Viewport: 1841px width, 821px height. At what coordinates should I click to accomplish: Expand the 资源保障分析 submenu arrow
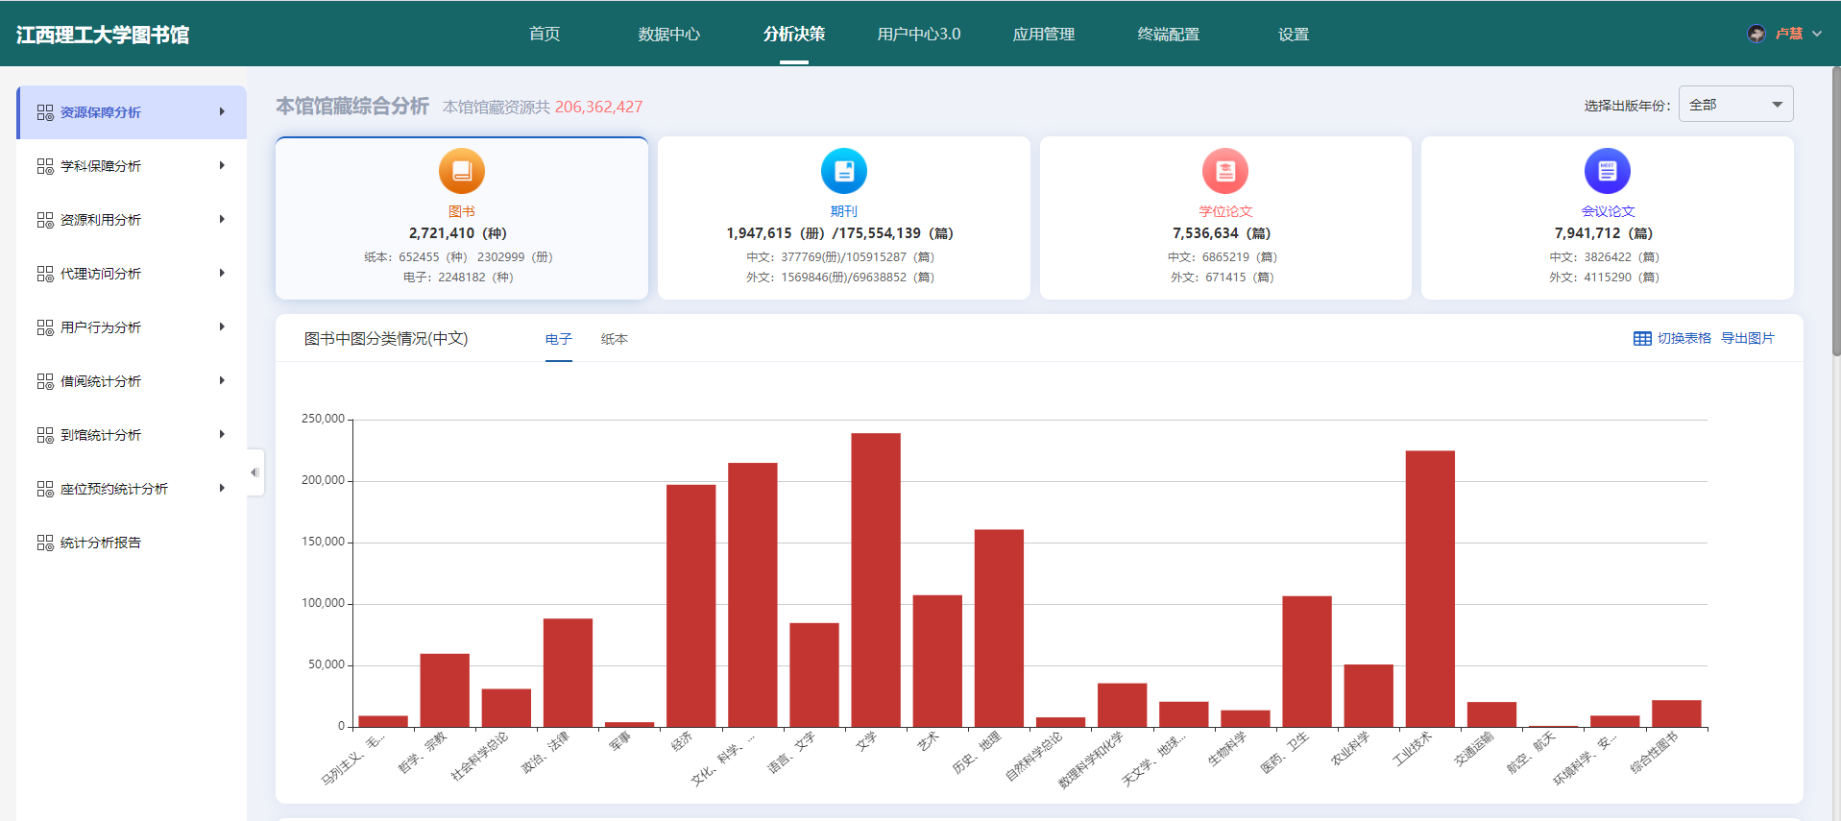(x=222, y=112)
